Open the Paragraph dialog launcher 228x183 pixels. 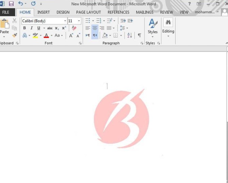(x=142, y=43)
